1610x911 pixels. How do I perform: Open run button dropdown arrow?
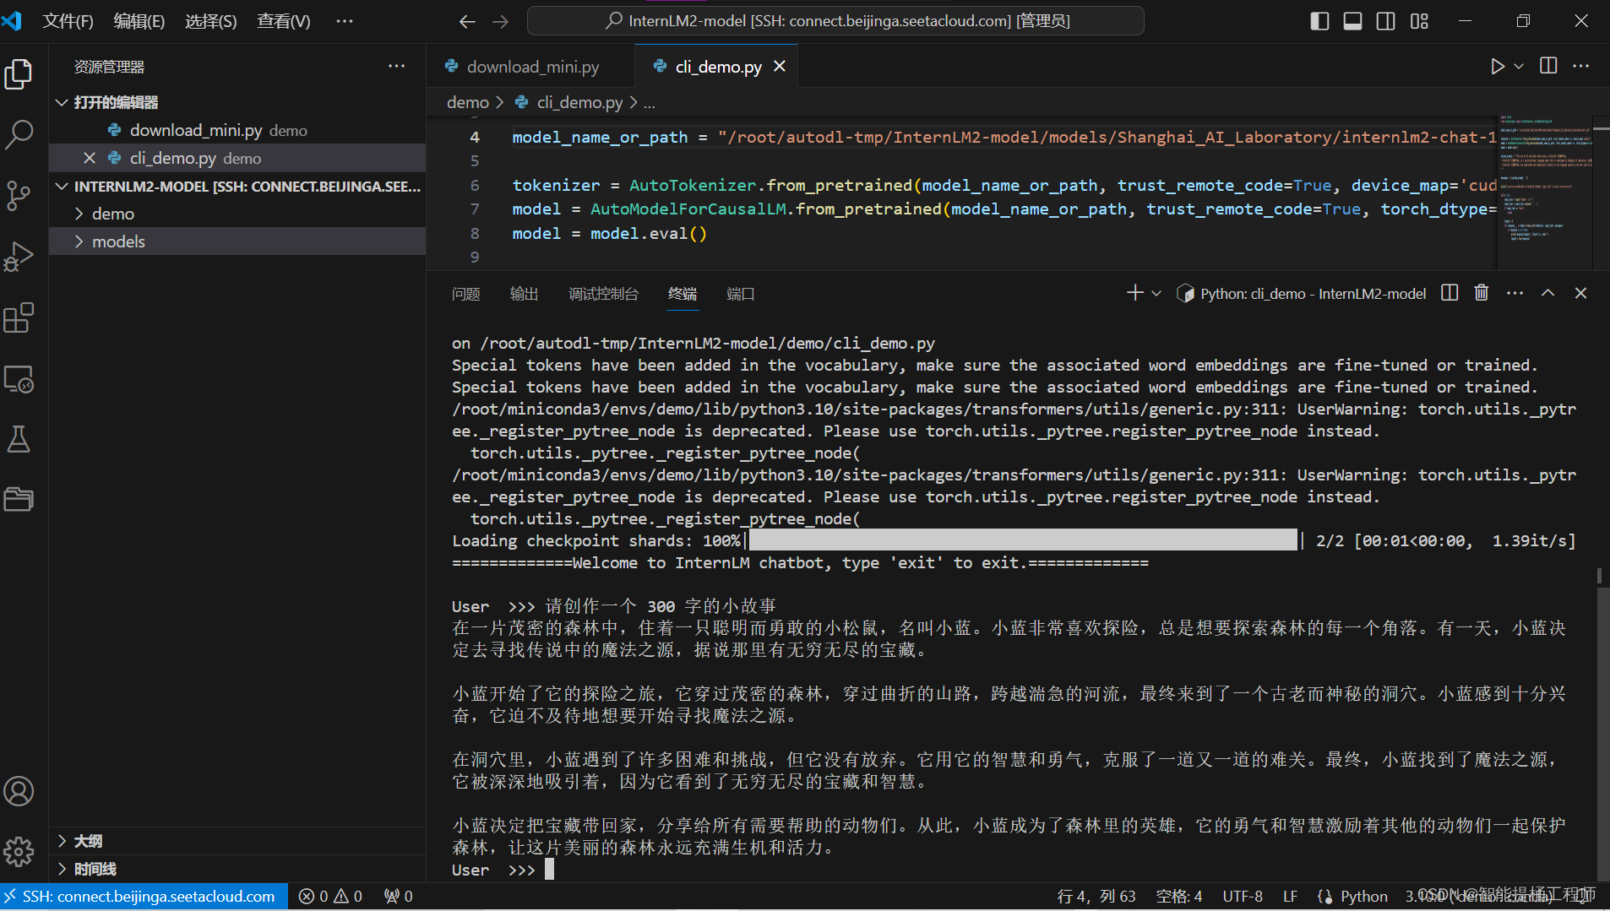pos(1519,66)
